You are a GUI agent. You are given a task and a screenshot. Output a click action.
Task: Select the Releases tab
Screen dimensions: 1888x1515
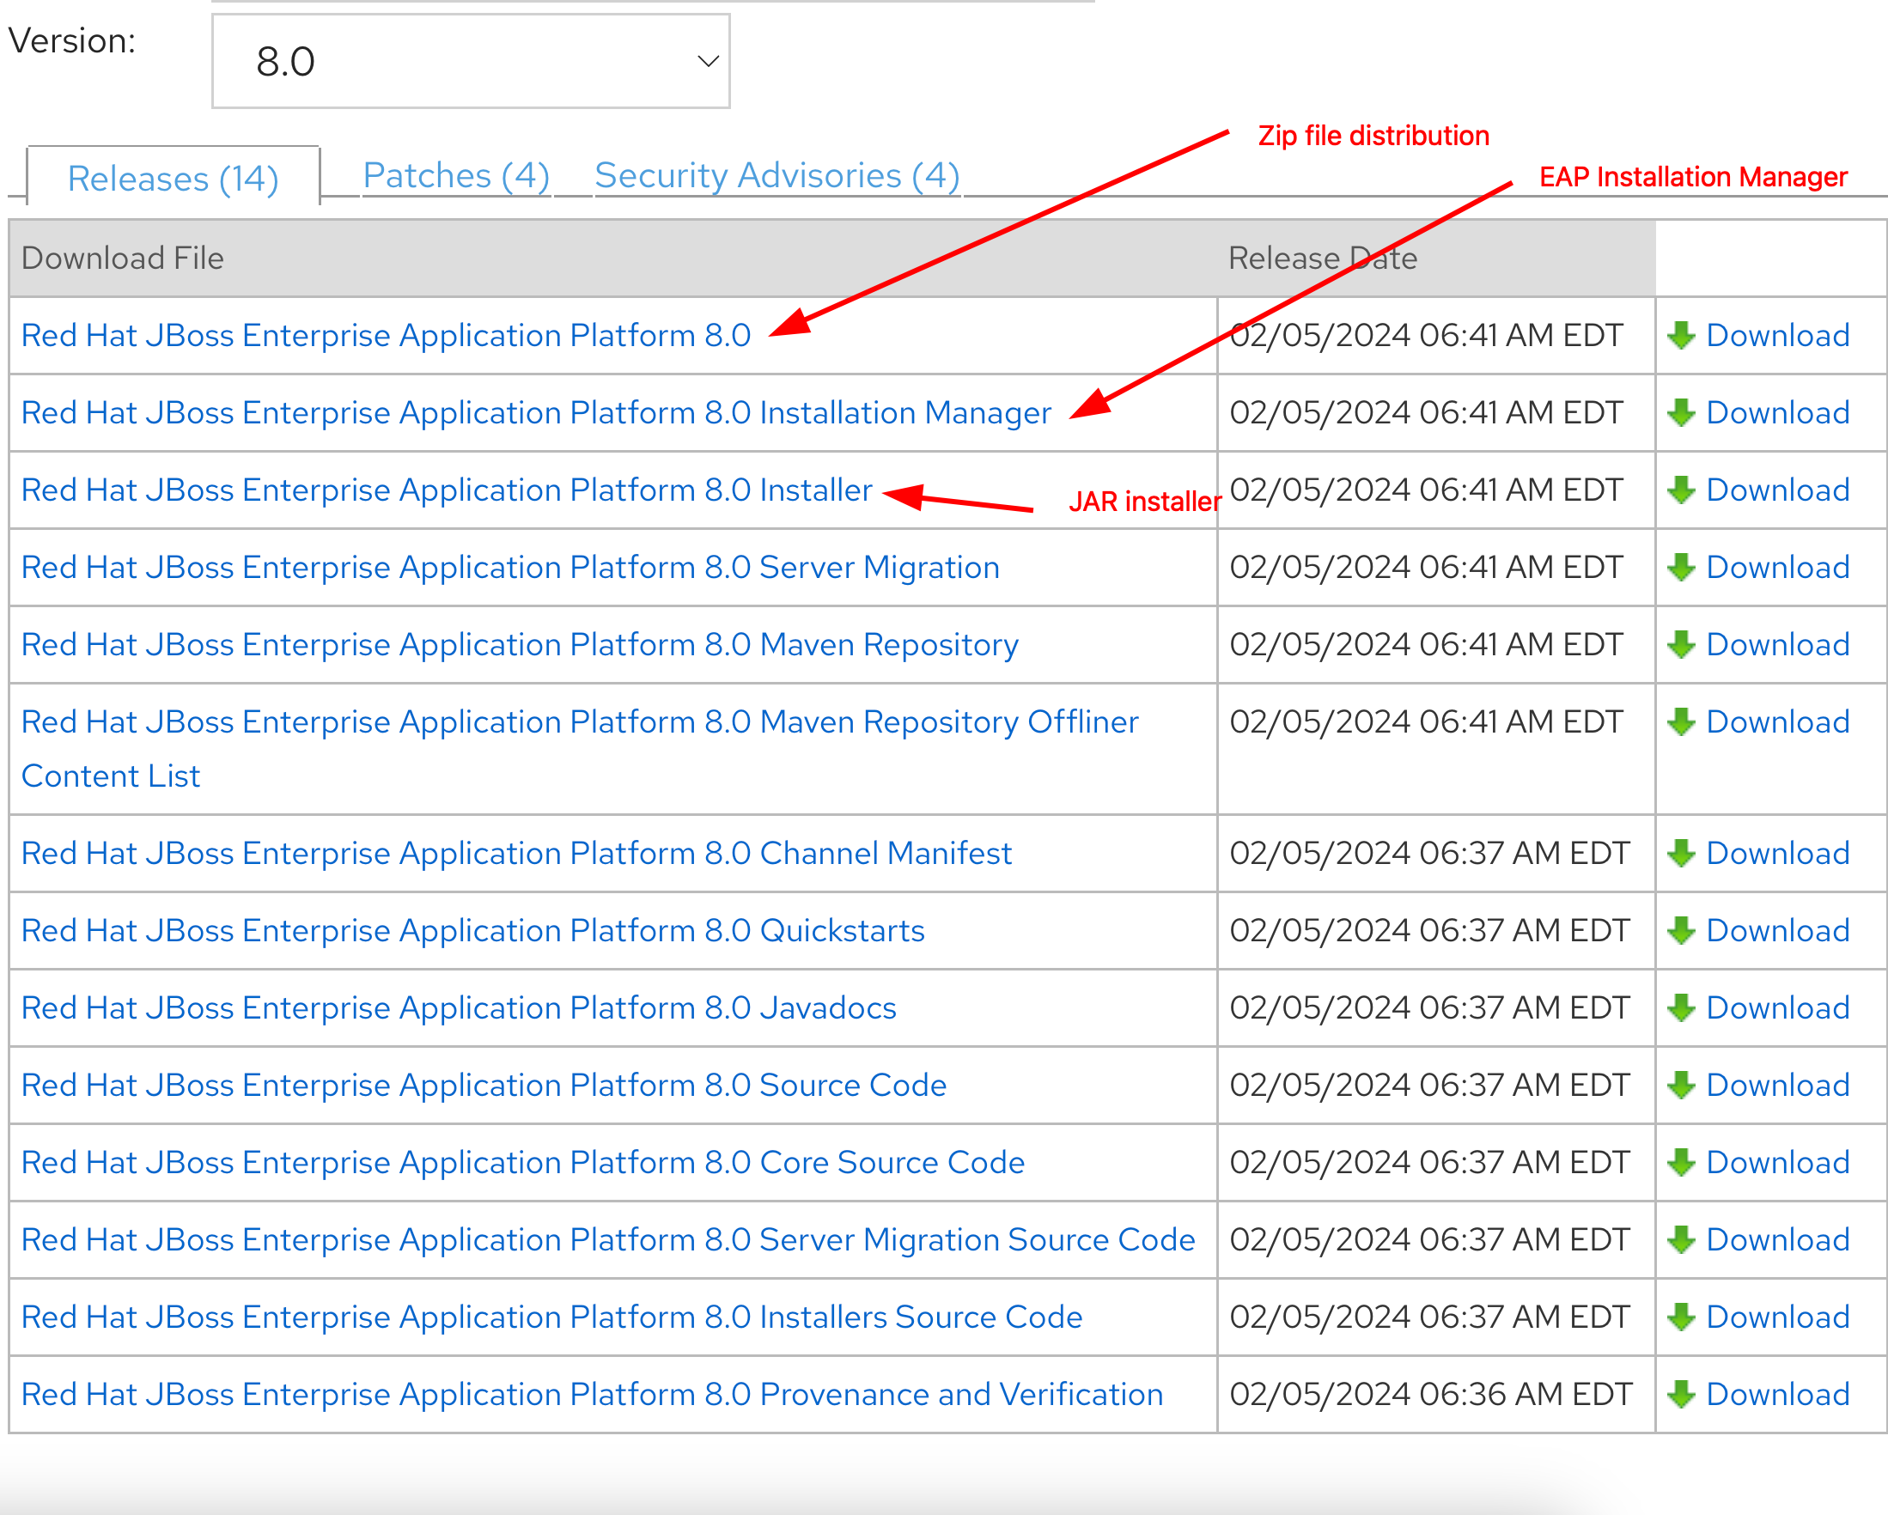[174, 177]
